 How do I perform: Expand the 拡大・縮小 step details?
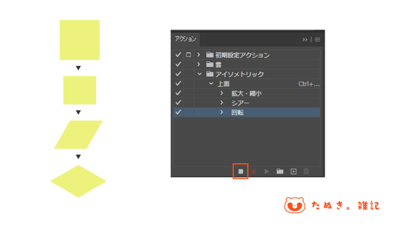point(222,93)
